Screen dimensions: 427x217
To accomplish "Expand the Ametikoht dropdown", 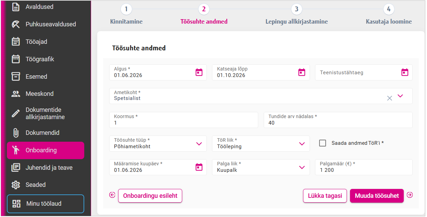I will click(400, 96).
